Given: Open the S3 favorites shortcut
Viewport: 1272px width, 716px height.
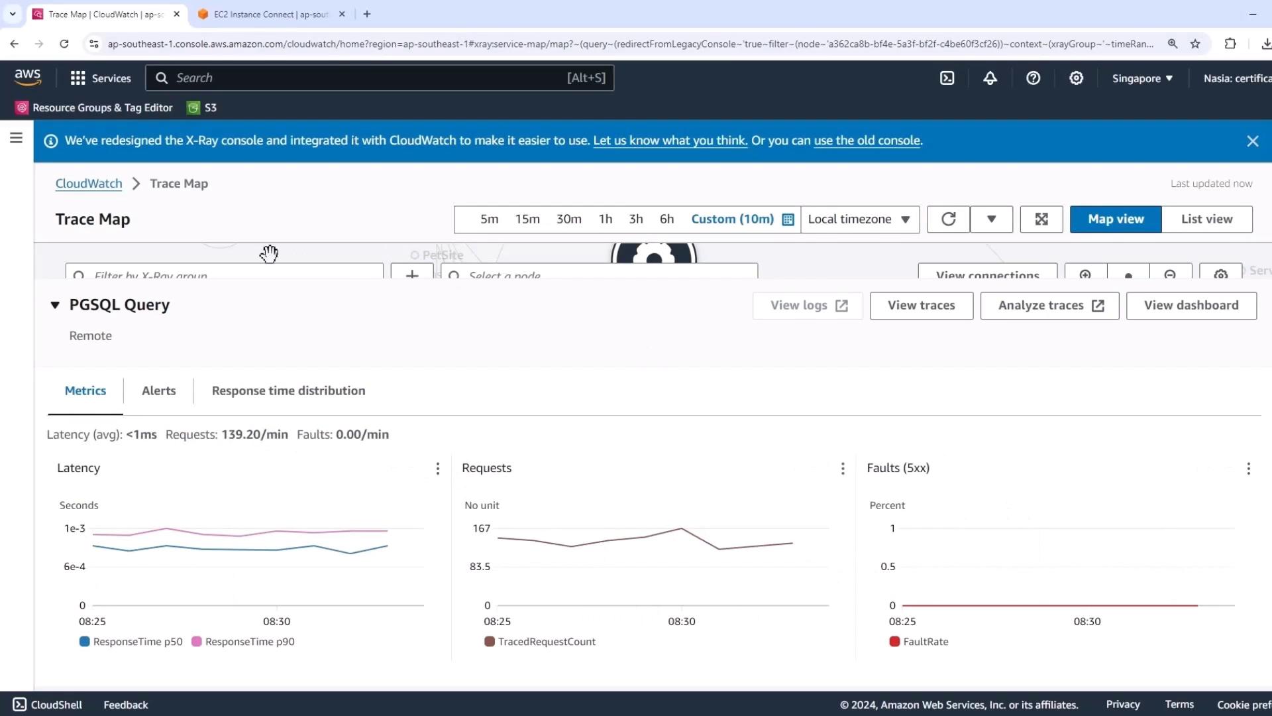Looking at the screenshot, I should coord(202,107).
